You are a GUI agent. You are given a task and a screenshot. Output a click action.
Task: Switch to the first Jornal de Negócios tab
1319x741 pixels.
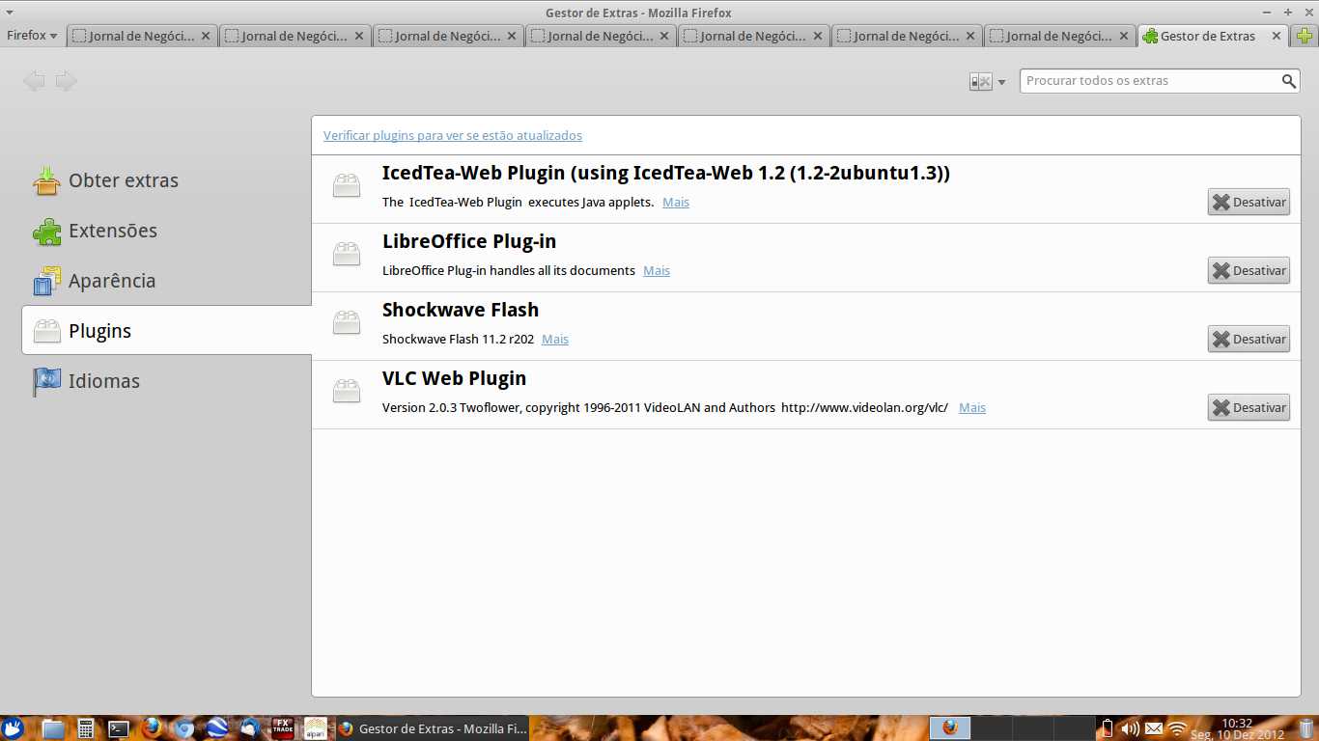141,36
